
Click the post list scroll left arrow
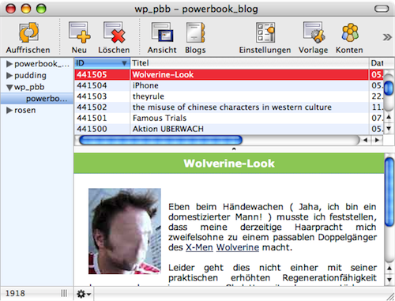pos(366,140)
